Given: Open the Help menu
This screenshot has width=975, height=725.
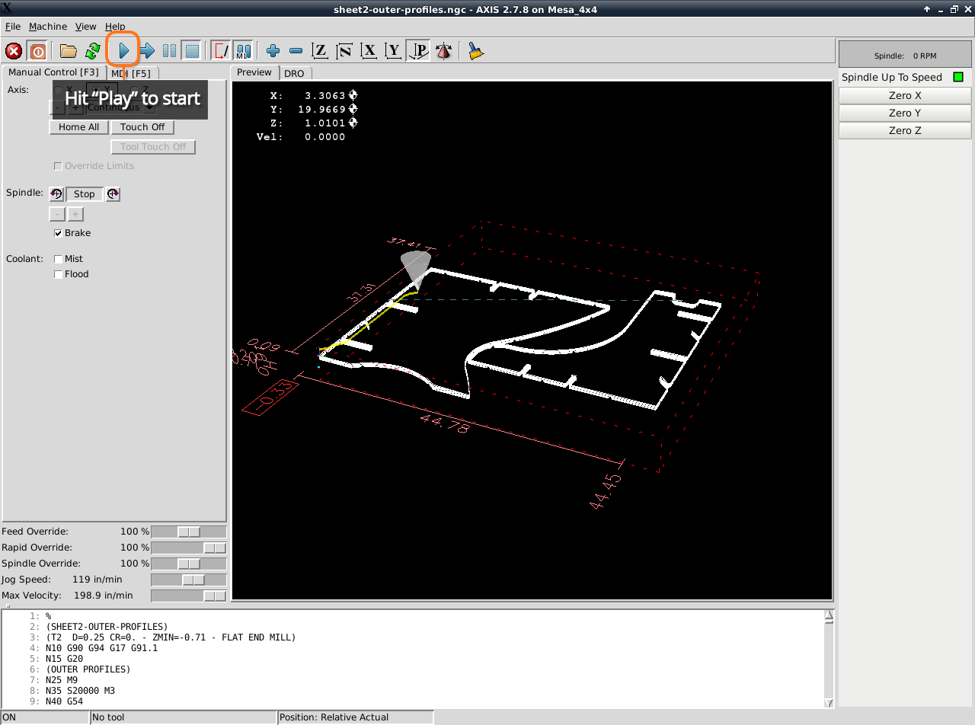Looking at the screenshot, I should click(x=115, y=27).
